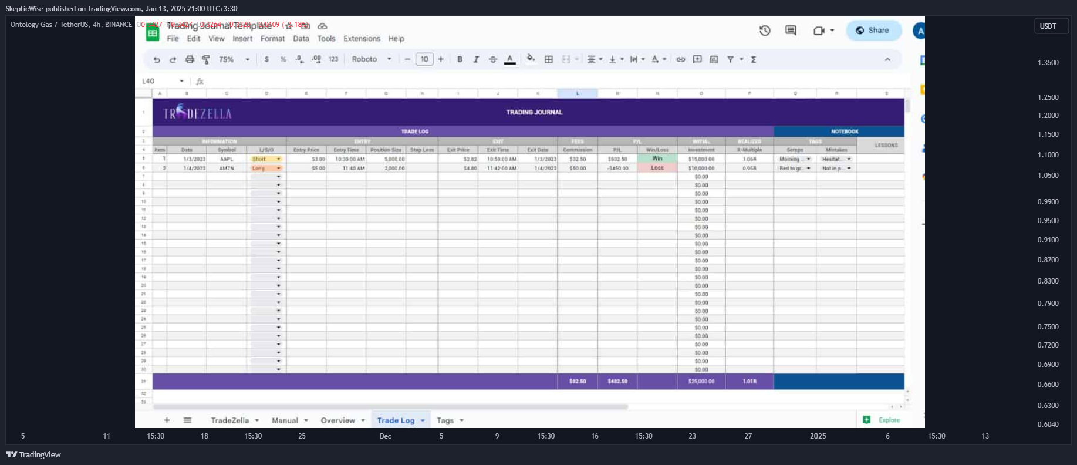Open the Insert menu
The width and height of the screenshot is (1077, 465).
[x=242, y=39]
